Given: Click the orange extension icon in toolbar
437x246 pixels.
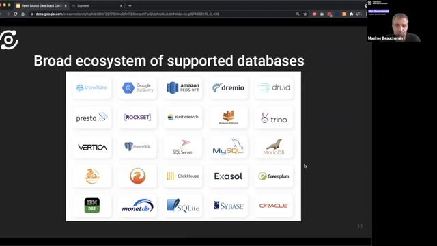Looking at the screenshot, I should [344, 14].
